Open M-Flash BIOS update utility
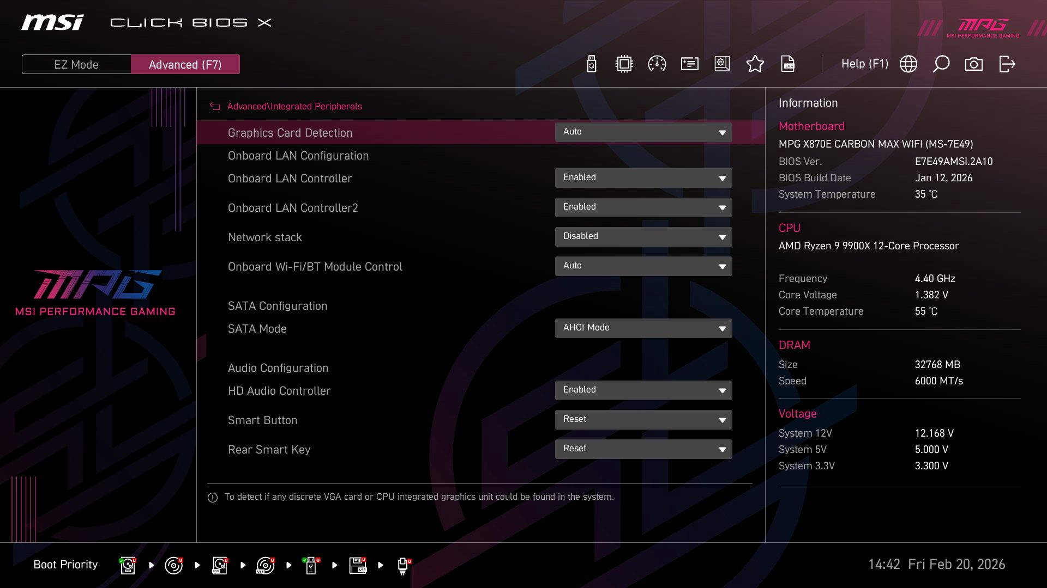This screenshot has width=1047, height=588. point(591,64)
